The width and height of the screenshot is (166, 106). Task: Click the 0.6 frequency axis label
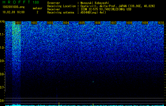click(2, 101)
